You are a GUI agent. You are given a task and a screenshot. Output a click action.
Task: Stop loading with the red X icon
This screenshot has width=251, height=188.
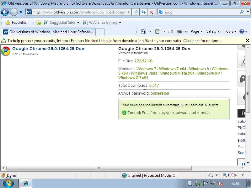pos(151,12)
